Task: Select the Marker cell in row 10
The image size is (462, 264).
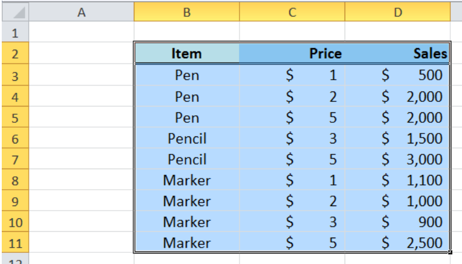Action: pyautogui.click(x=187, y=221)
